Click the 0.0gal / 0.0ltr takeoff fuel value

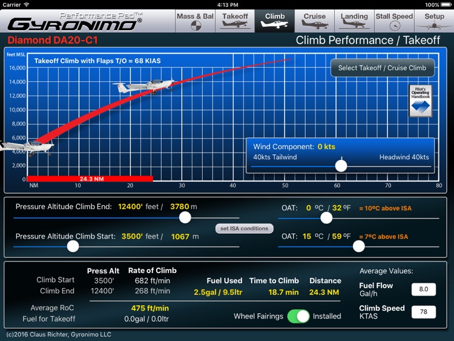tap(146, 319)
